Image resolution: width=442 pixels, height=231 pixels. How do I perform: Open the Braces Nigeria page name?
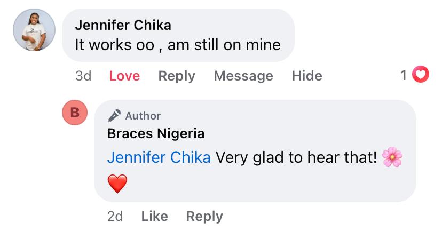point(156,133)
